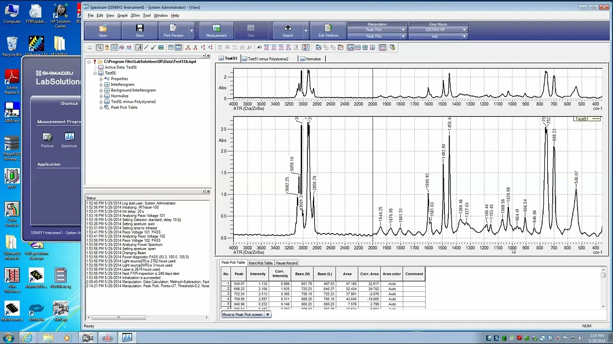Click the lock icon on the toolbar

click(x=392, y=47)
